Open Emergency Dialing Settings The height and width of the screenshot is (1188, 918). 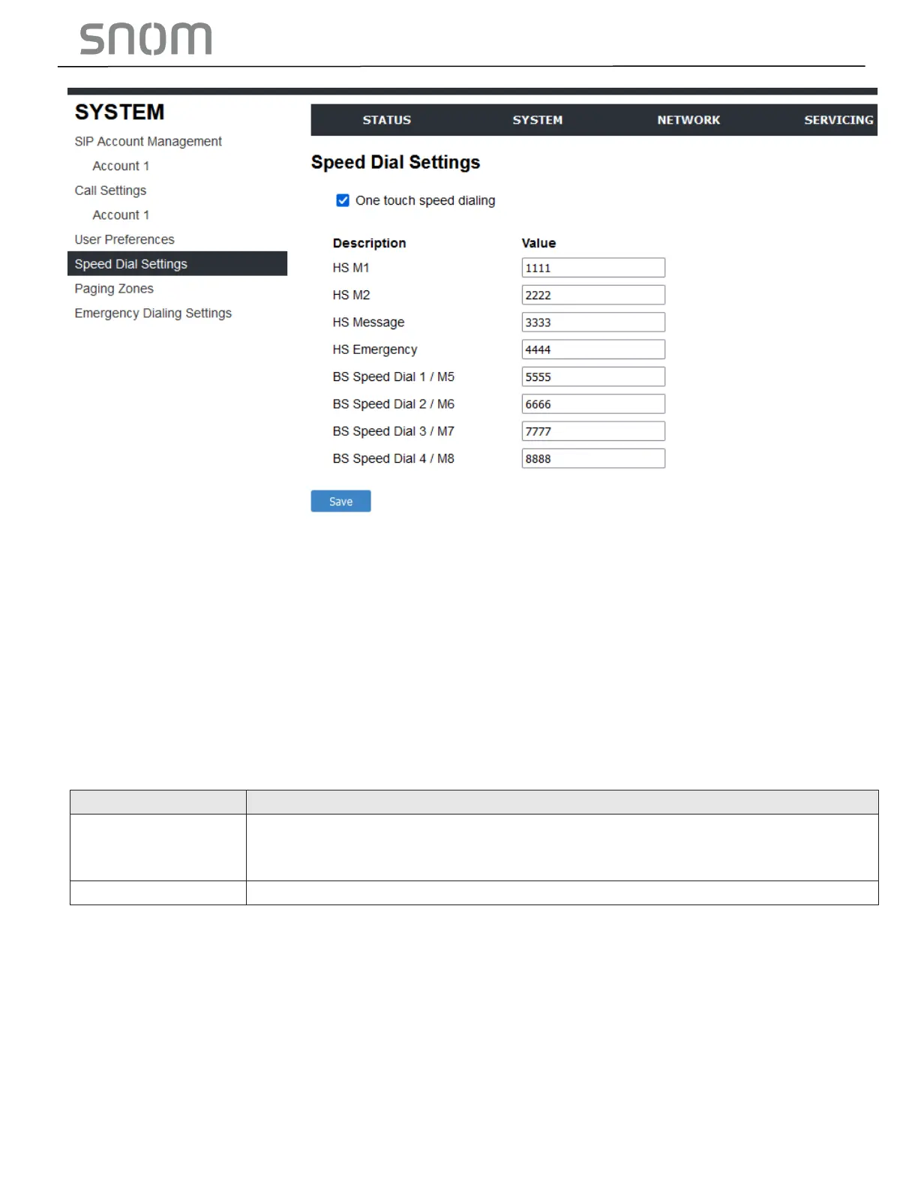(153, 313)
